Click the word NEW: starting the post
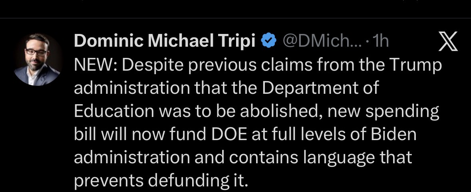The width and height of the screenshot is (471, 192). 94,65
